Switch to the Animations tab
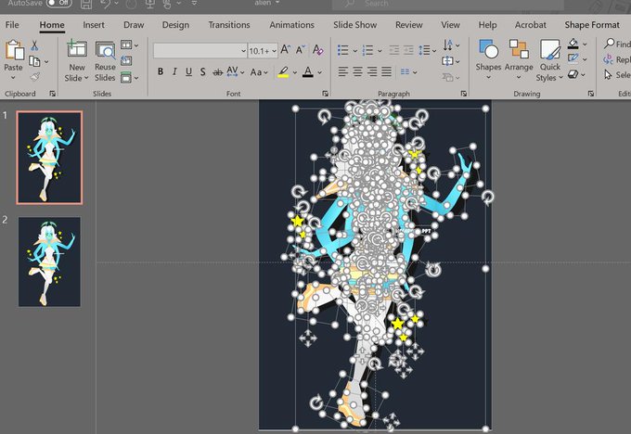The height and width of the screenshot is (434, 631). (x=291, y=25)
